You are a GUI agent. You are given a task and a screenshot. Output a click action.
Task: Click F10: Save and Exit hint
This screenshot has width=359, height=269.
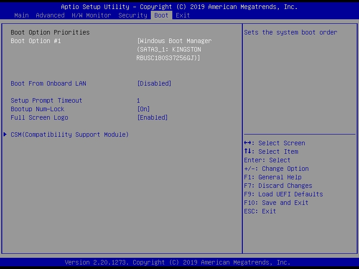click(x=276, y=203)
